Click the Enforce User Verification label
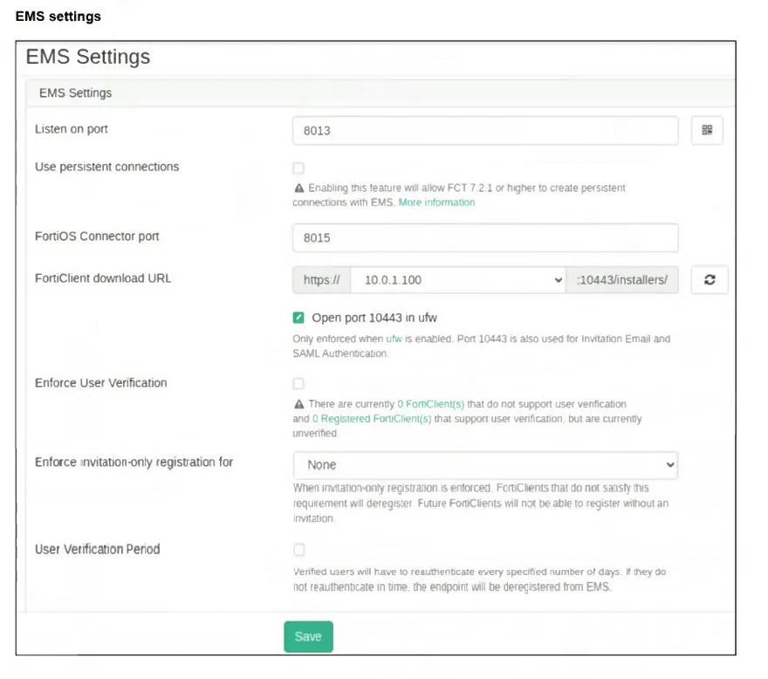The height and width of the screenshot is (679, 768). click(x=101, y=383)
